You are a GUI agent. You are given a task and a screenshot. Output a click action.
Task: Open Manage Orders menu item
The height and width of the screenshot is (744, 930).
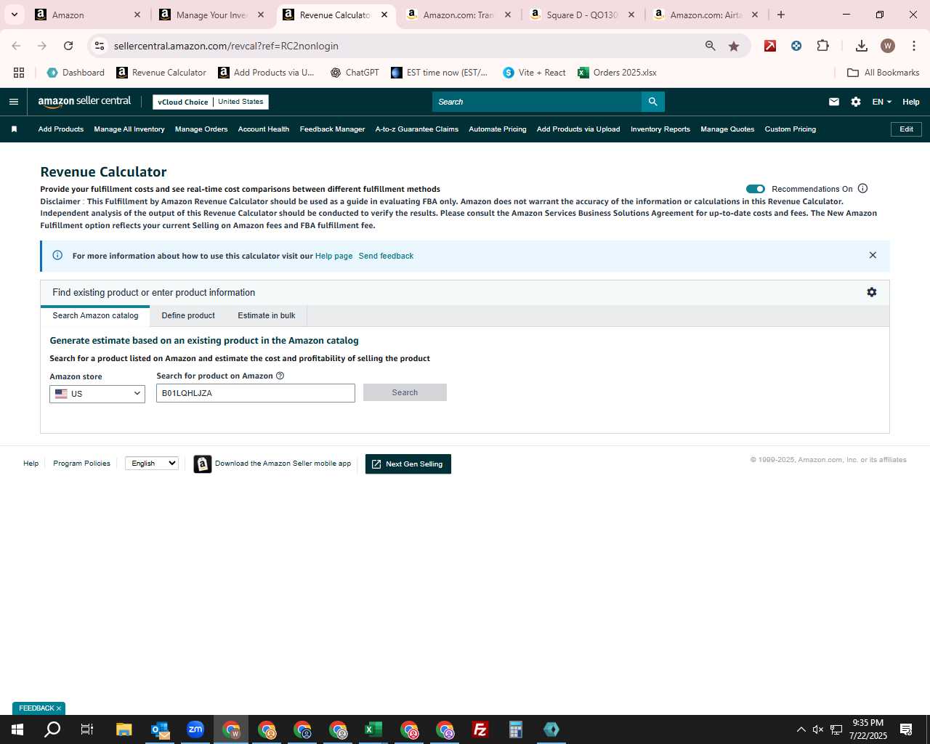(x=201, y=129)
